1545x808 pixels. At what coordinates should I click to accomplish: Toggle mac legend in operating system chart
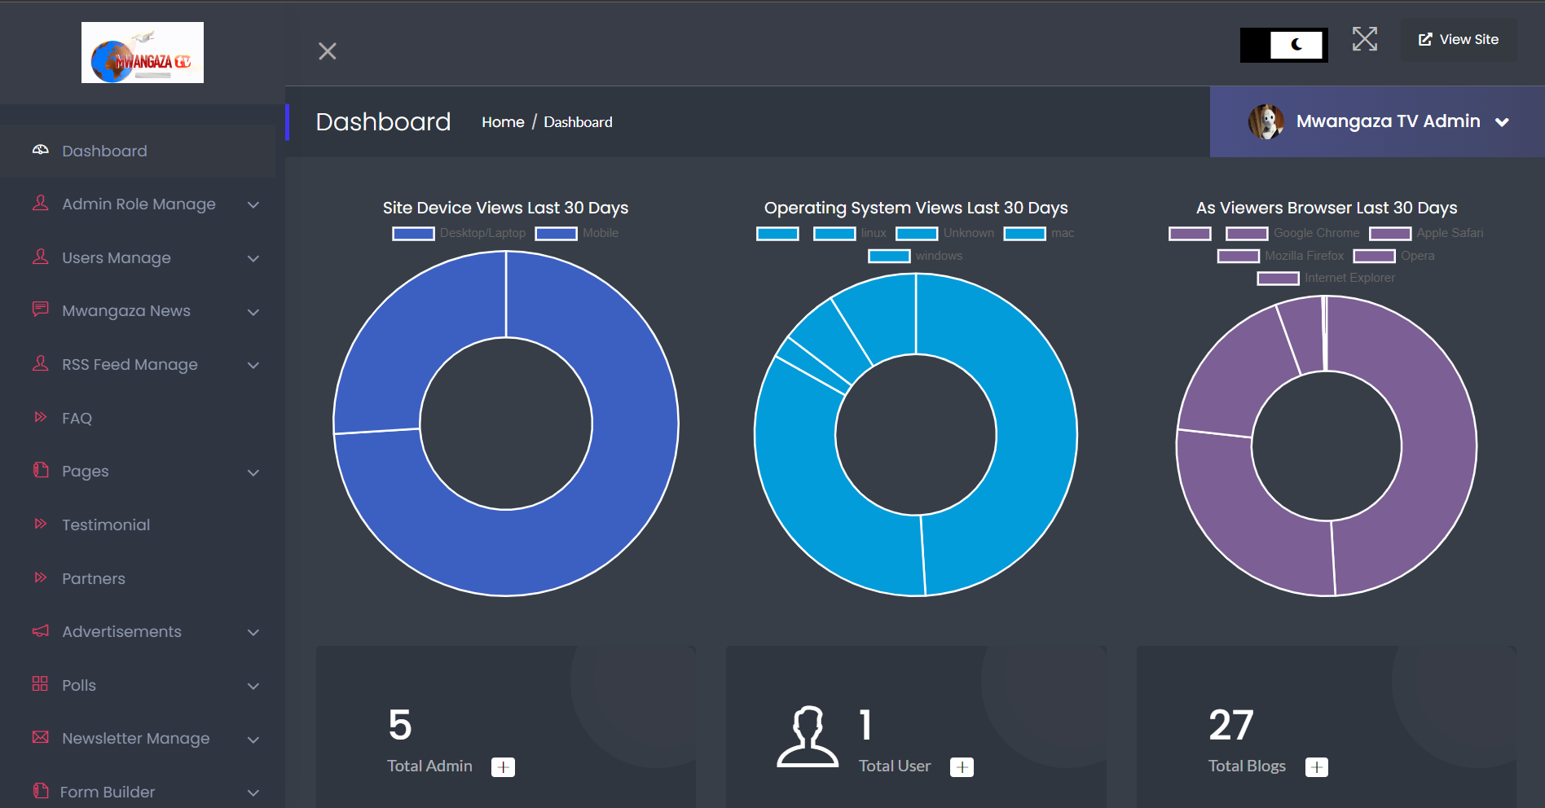1039,233
